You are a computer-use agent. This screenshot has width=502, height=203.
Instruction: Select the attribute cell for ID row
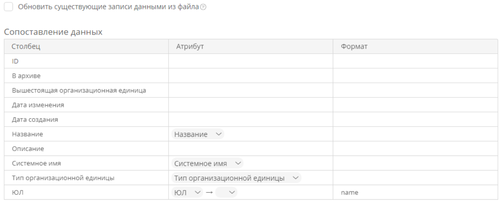click(250, 61)
